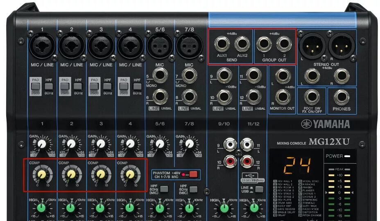The image size is (380, 221).
Task: Click line input jack 9 L
Action: (x=224, y=75)
